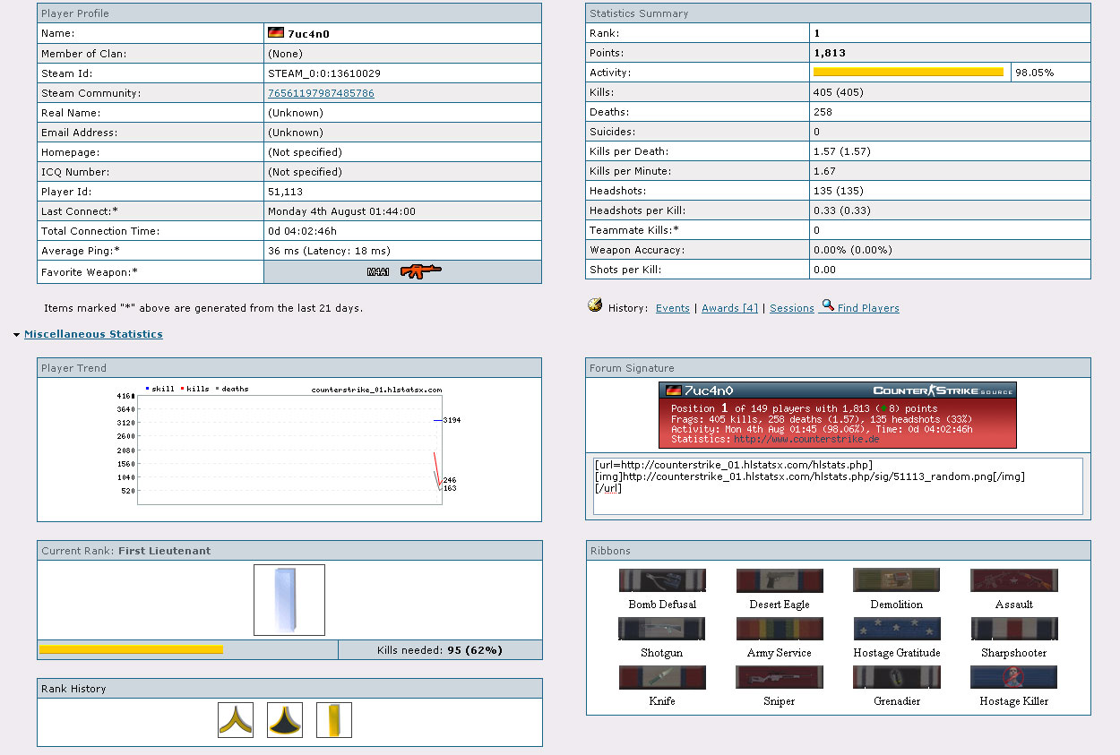Click the Desert Eagle ribbon icon

point(779,580)
